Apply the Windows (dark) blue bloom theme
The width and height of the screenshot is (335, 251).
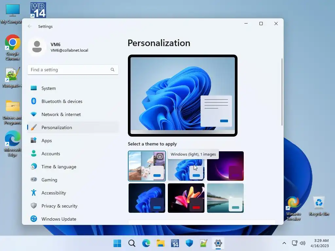147,198
